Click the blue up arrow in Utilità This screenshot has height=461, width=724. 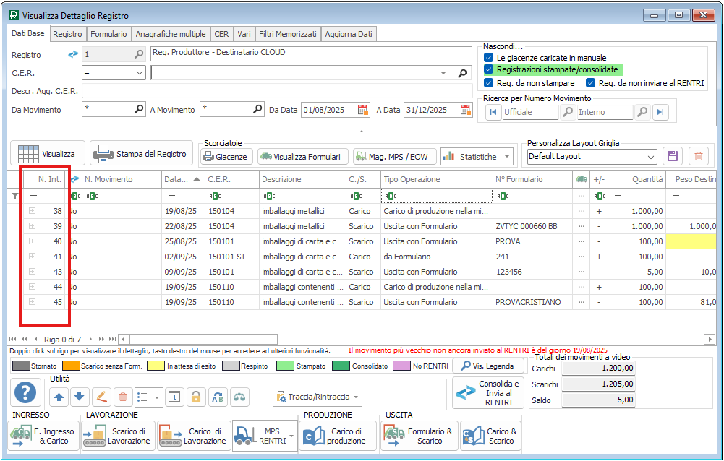[x=59, y=396]
